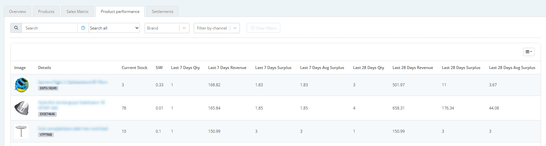Open the blue frisbee product thumbnail
The width and height of the screenshot is (546, 146).
pos(22,85)
